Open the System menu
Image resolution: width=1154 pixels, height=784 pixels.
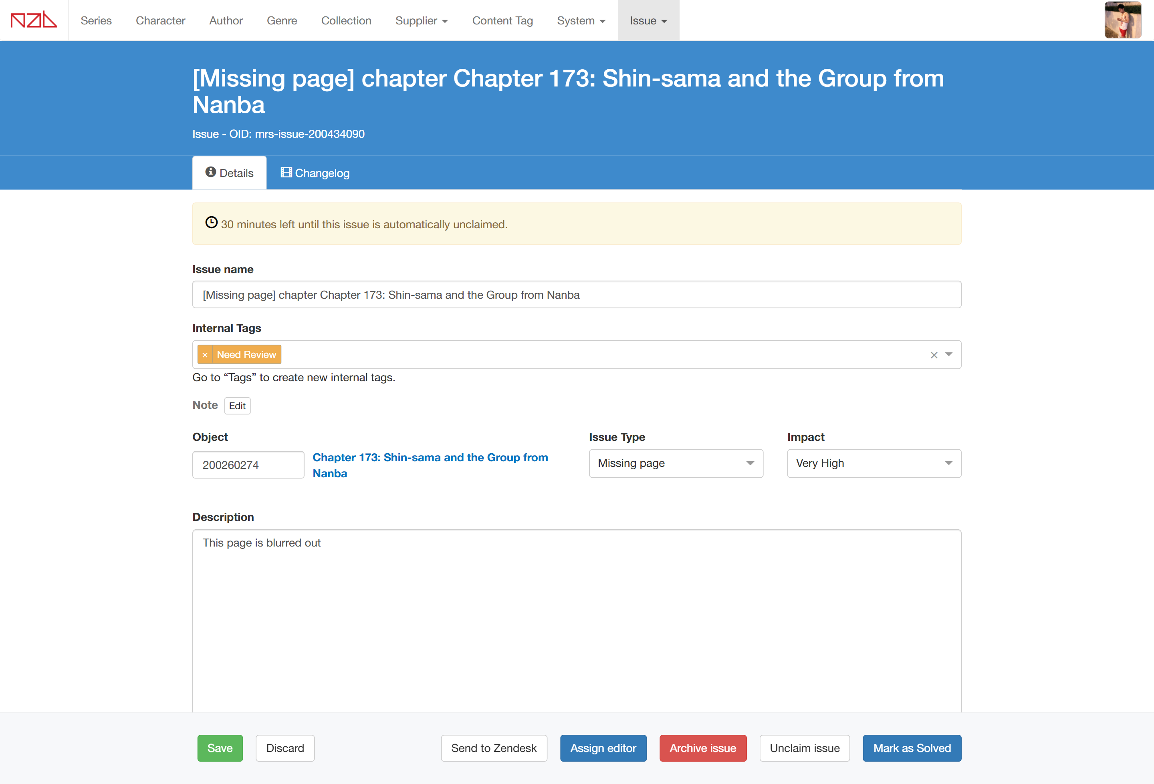pyautogui.click(x=581, y=21)
